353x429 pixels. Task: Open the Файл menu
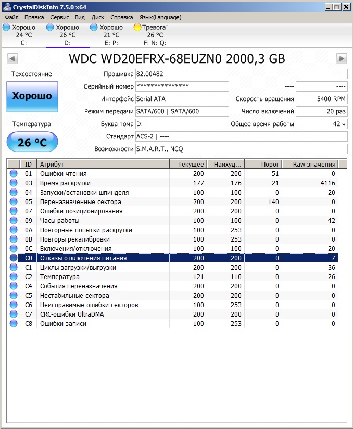(x=11, y=17)
